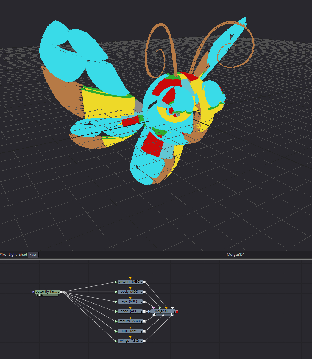
Task: Click head node's white output square
Action: pyautogui.click(x=144, y=311)
